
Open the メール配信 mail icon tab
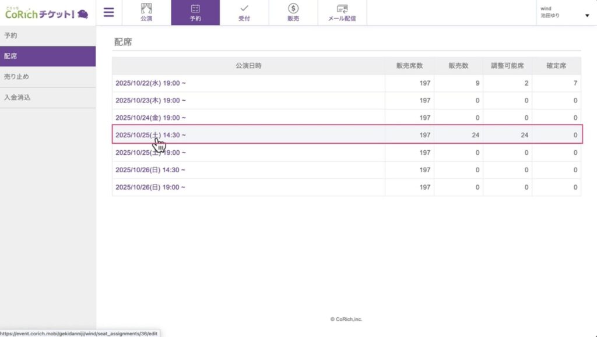[x=342, y=13]
